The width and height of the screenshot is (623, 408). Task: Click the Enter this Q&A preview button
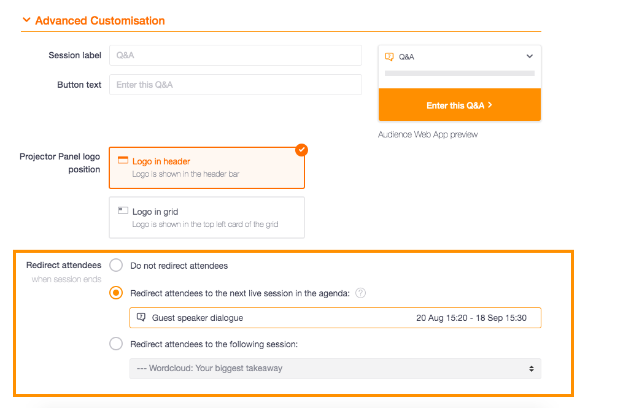460,105
